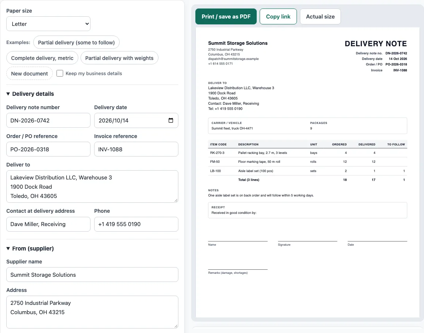This screenshot has height=333, width=424.
Task: Edit the Supplier name field
Action: 92,275
